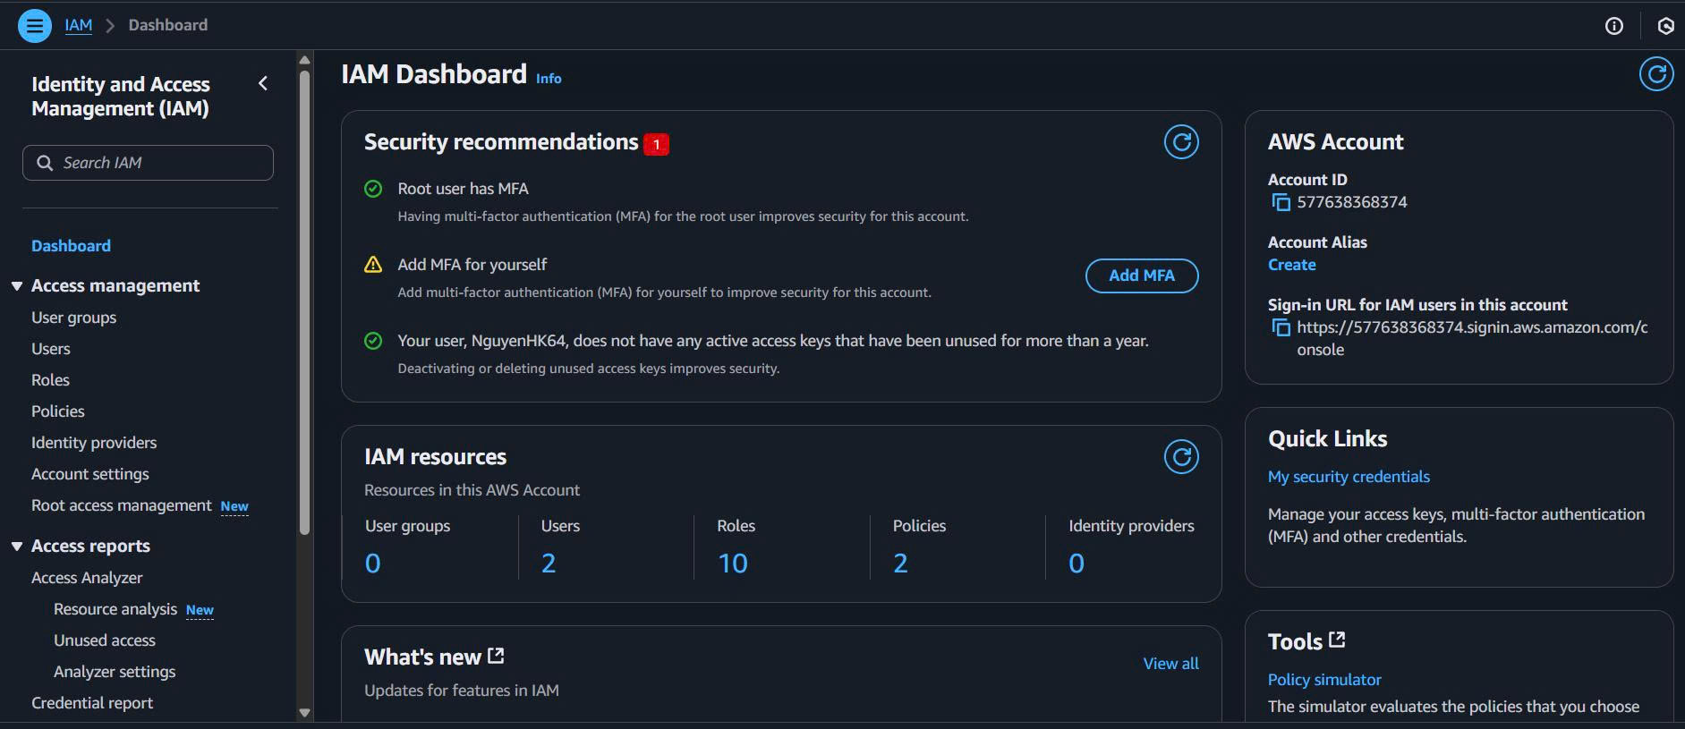Click the hexagon settings icon top right
This screenshot has height=729, width=1685.
click(1665, 26)
